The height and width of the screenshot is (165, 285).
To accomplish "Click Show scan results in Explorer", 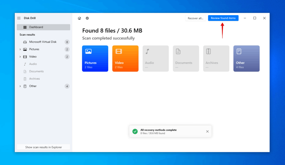I will pos(43,147).
